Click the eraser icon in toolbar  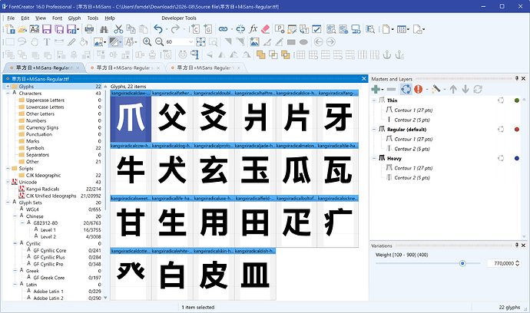(x=266, y=29)
